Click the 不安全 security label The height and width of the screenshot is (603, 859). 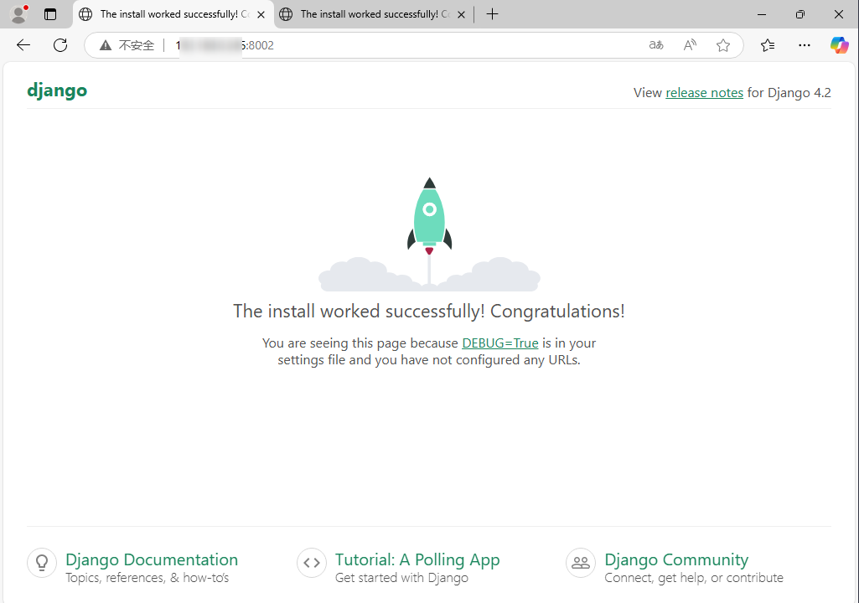pos(137,45)
